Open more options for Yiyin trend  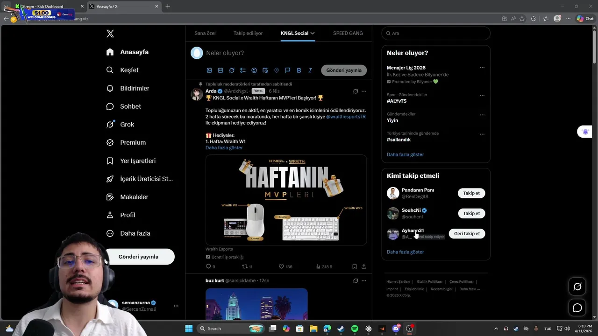click(482, 115)
